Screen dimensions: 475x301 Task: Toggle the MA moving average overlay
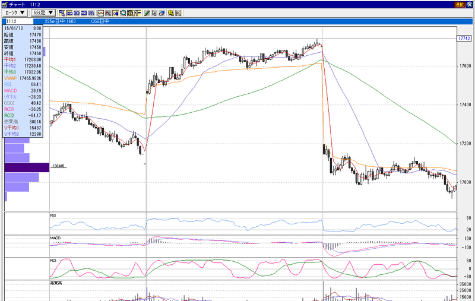point(69,13)
